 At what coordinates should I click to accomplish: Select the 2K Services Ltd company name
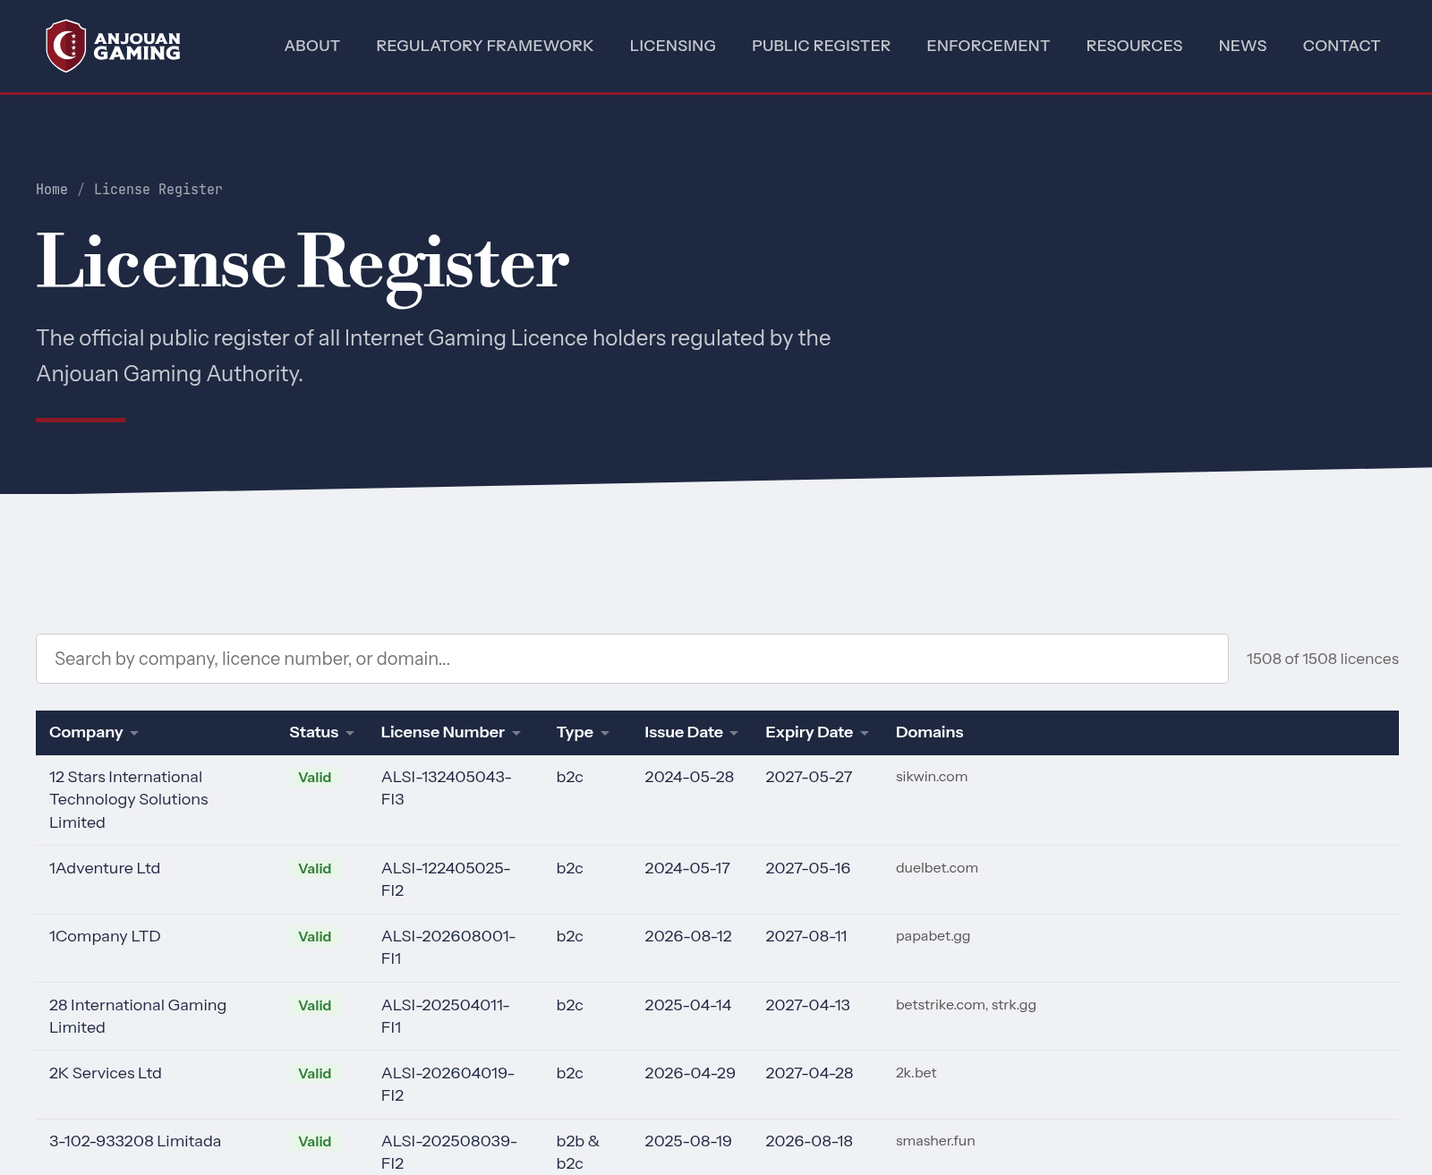106,1073
